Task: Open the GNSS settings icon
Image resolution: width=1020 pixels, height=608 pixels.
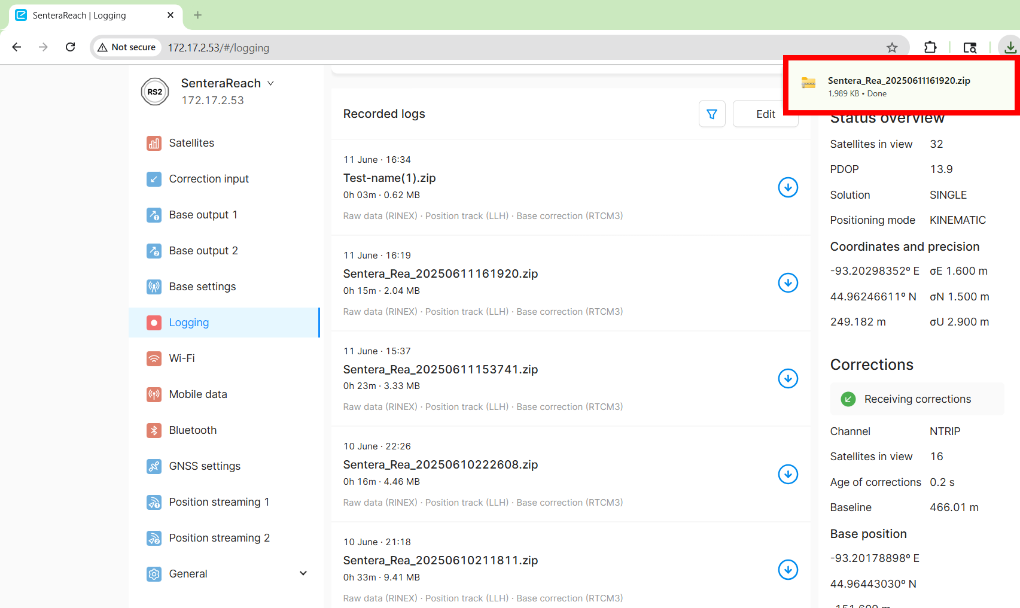Action: [154, 466]
